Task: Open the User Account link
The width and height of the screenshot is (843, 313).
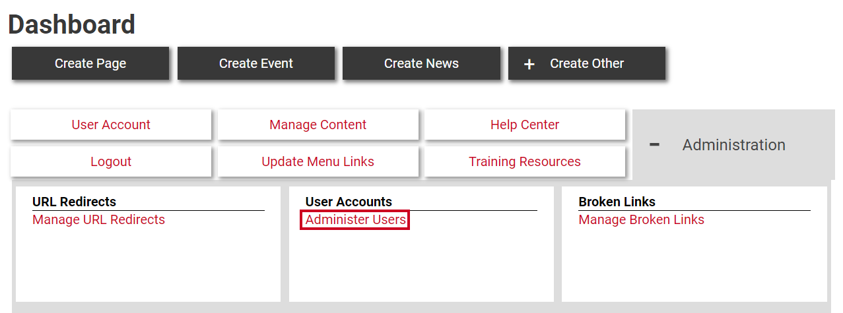Action: tap(111, 125)
